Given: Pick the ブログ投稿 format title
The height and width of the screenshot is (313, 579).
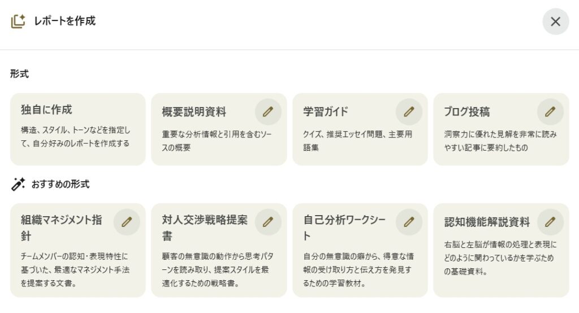Looking at the screenshot, I should [467, 112].
